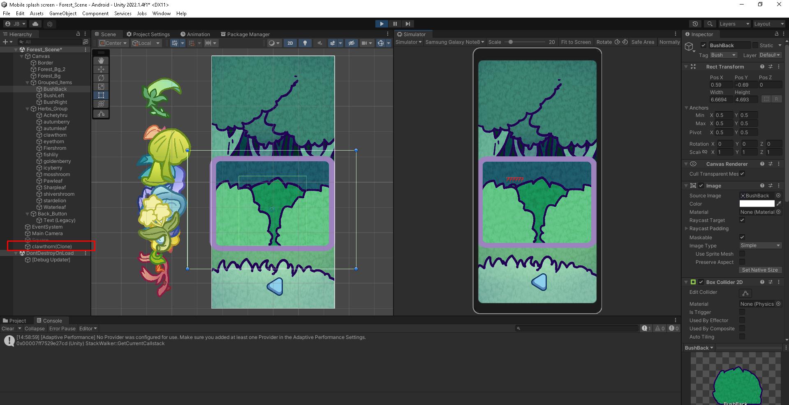Screen dimensions: 789x405
Task: Click the color eyedropper icon
Action: pyautogui.click(x=779, y=204)
